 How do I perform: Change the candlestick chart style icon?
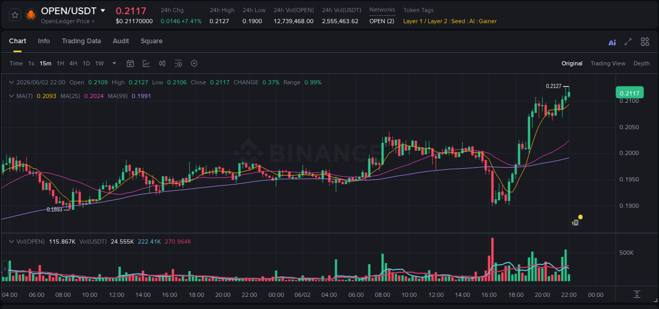pyautogui.click(x=162, y=63)
